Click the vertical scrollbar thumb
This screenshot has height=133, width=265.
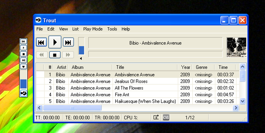242,76
